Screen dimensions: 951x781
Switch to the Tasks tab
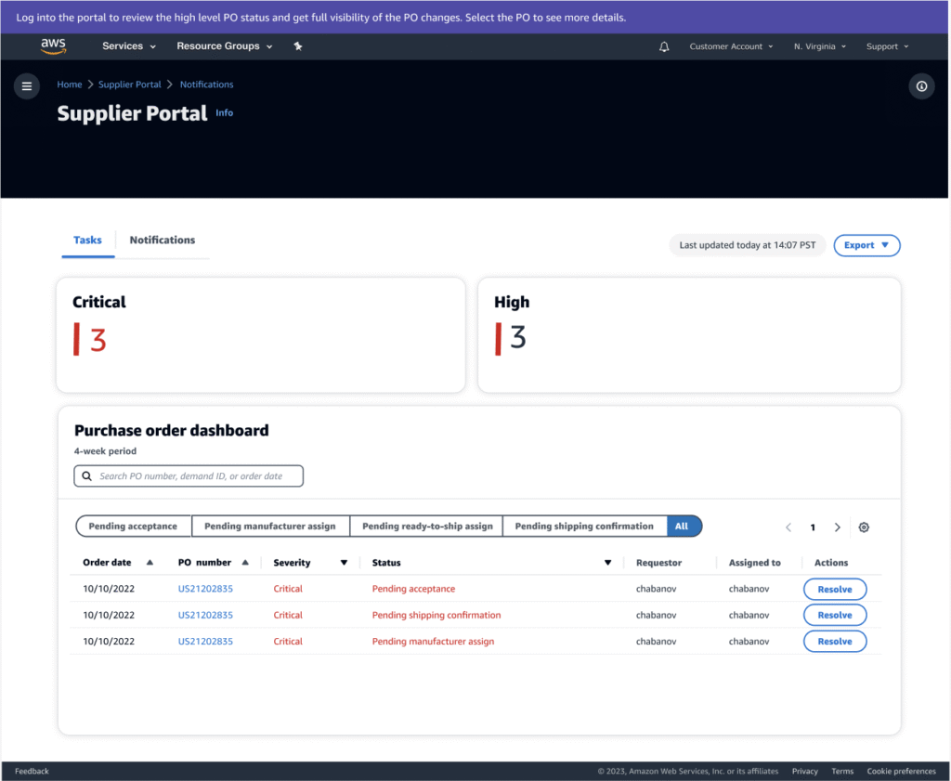tap(87, 241)
